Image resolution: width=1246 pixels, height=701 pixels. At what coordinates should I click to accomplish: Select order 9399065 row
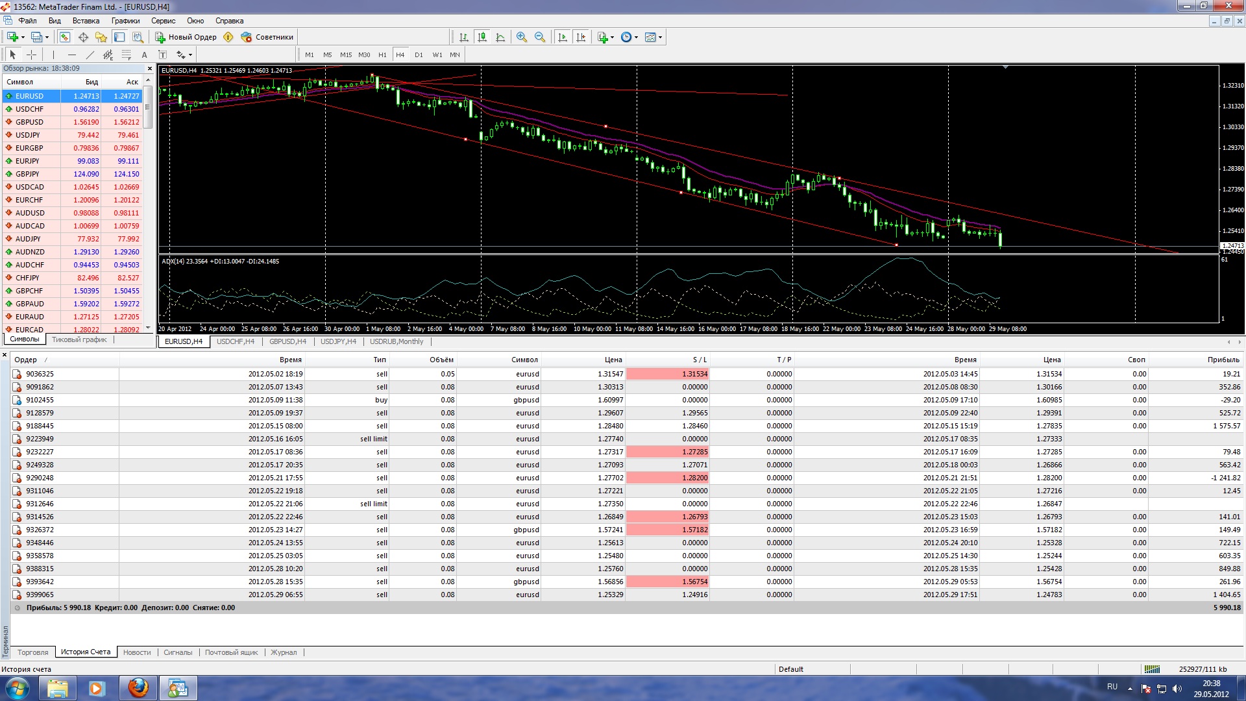626,595
